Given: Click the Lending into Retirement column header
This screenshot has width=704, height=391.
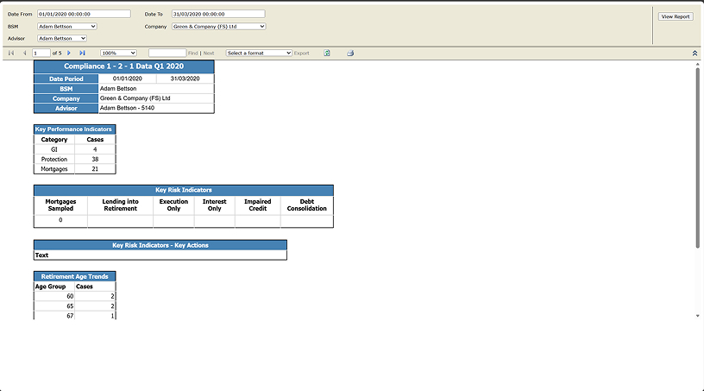Looking at the screenshot, I should point(120,205).
